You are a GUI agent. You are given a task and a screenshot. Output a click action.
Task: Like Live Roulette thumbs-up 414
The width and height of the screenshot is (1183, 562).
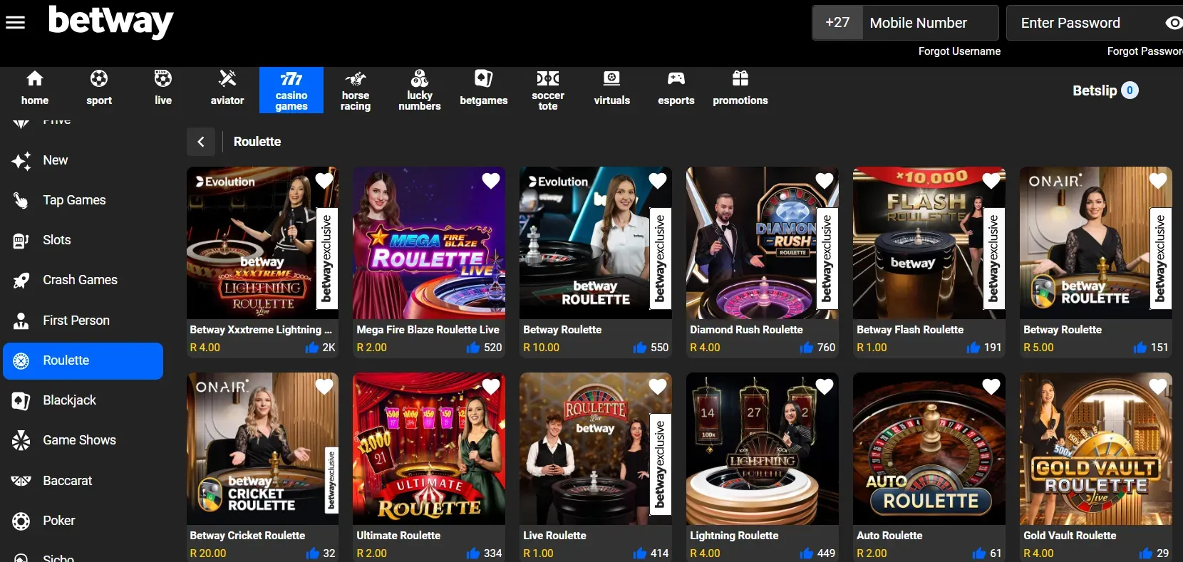[639, 553]
